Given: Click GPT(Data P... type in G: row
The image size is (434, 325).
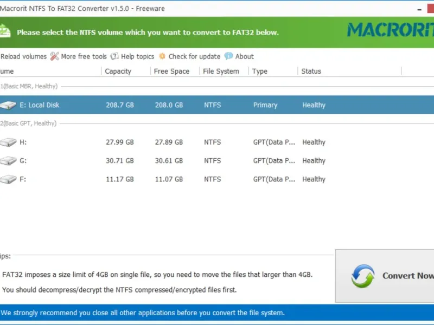Looking at the screenshot, I should coord(274,161).
